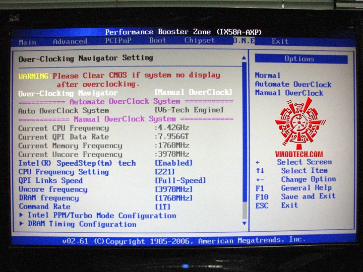Open DRAM Timing Configuration submenu
363x272 pixels.
tap(82, 224)
